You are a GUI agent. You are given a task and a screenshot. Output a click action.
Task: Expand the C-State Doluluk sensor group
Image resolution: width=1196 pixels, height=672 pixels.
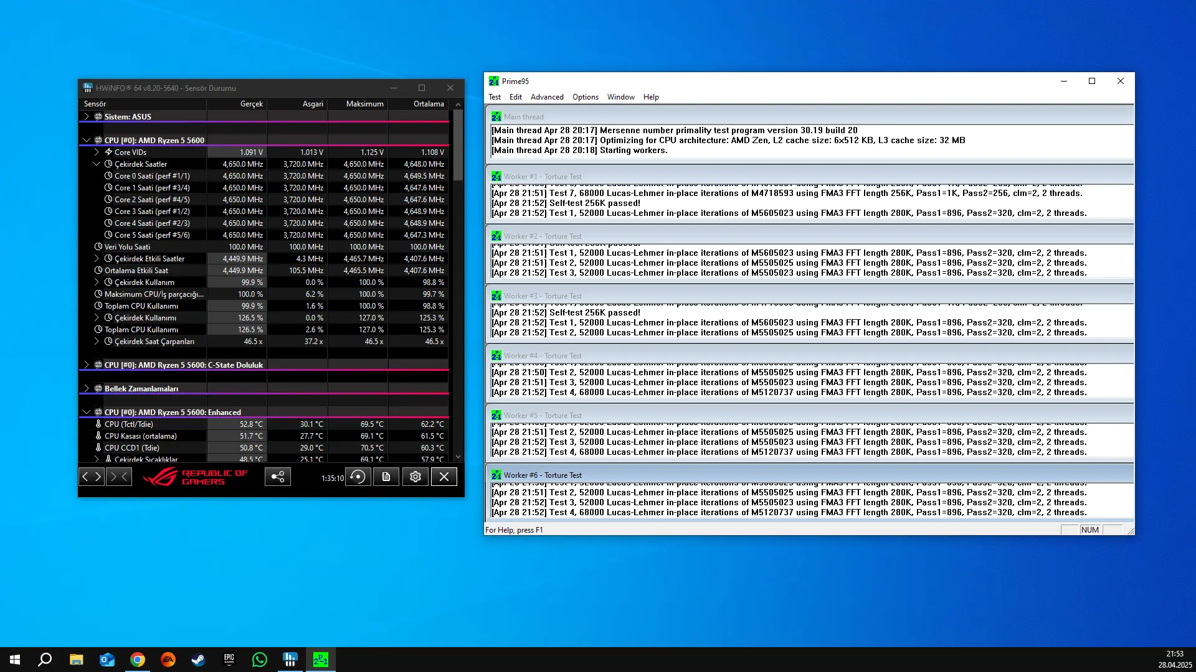[x=87, y=365]
